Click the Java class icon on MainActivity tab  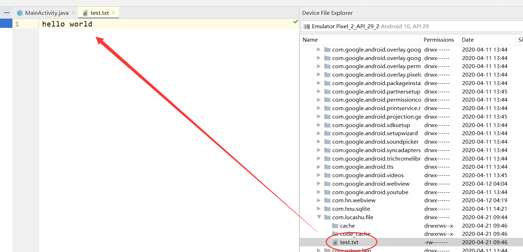(x=20, y=13)
